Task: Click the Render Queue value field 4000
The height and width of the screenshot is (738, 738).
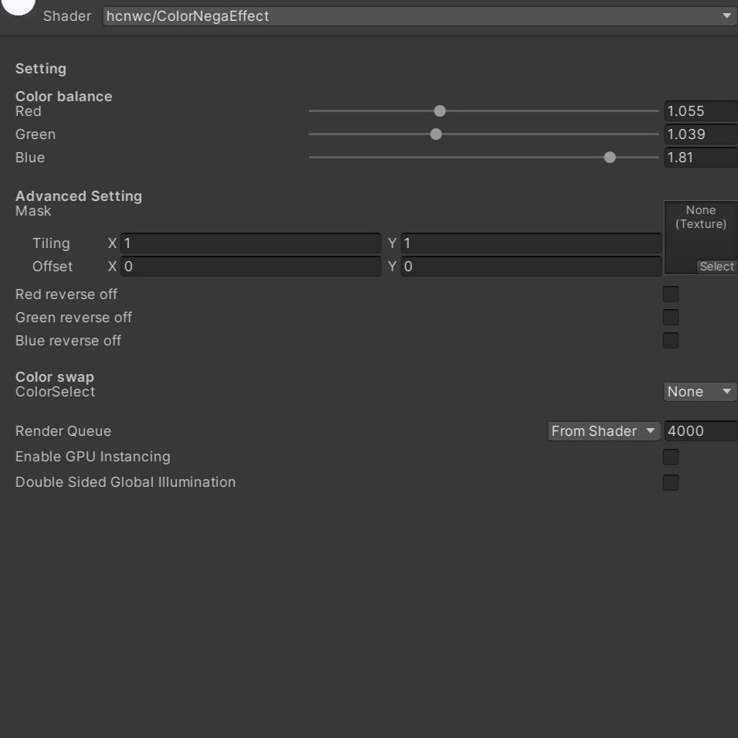Action: coord(701,431)
